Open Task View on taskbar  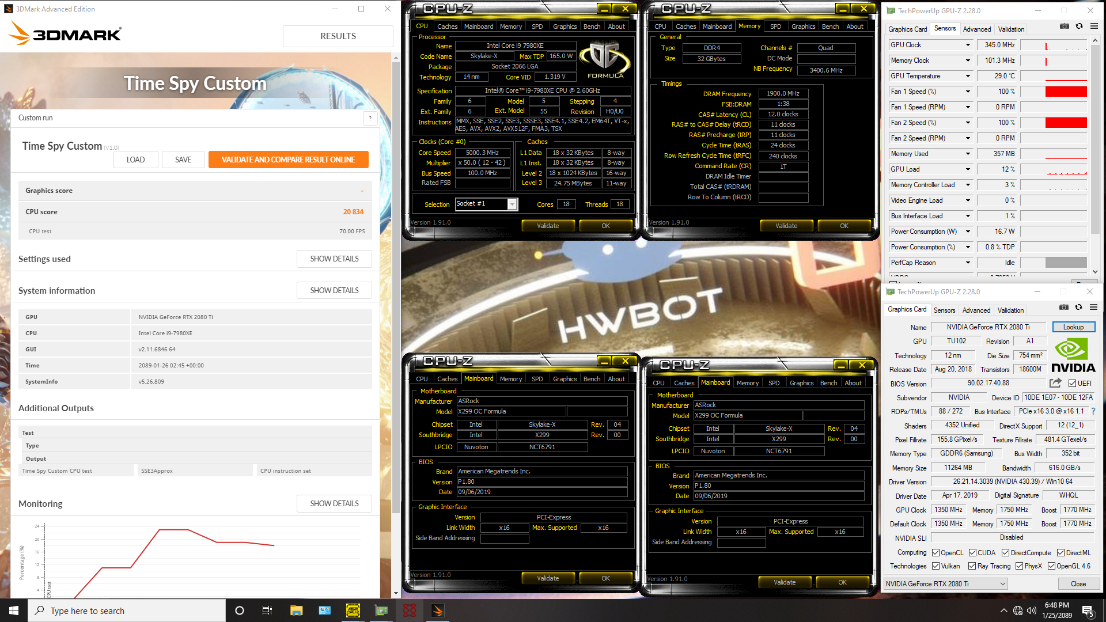click(267, 610)
